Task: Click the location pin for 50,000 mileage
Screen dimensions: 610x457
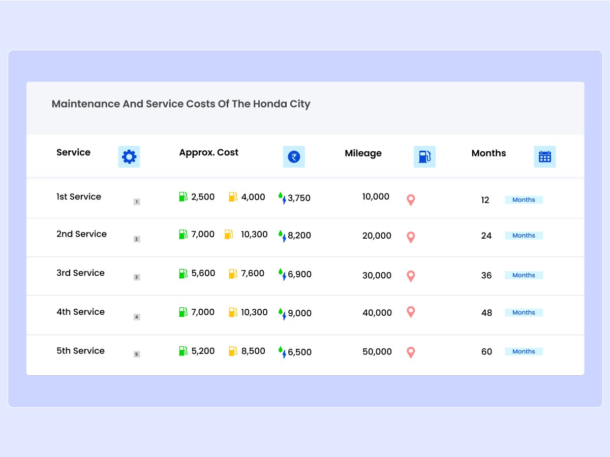Action: coord(410,352)
